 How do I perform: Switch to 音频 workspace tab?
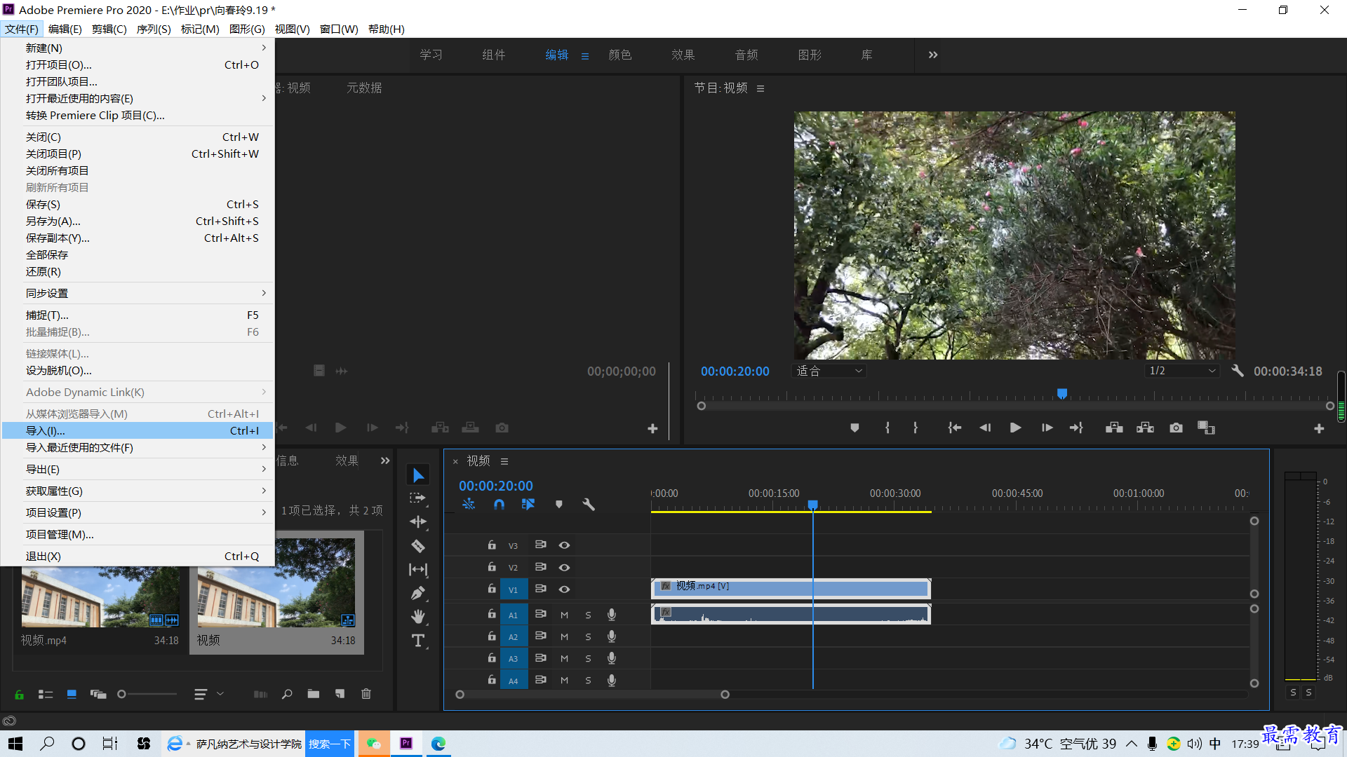tap(746, 55)
